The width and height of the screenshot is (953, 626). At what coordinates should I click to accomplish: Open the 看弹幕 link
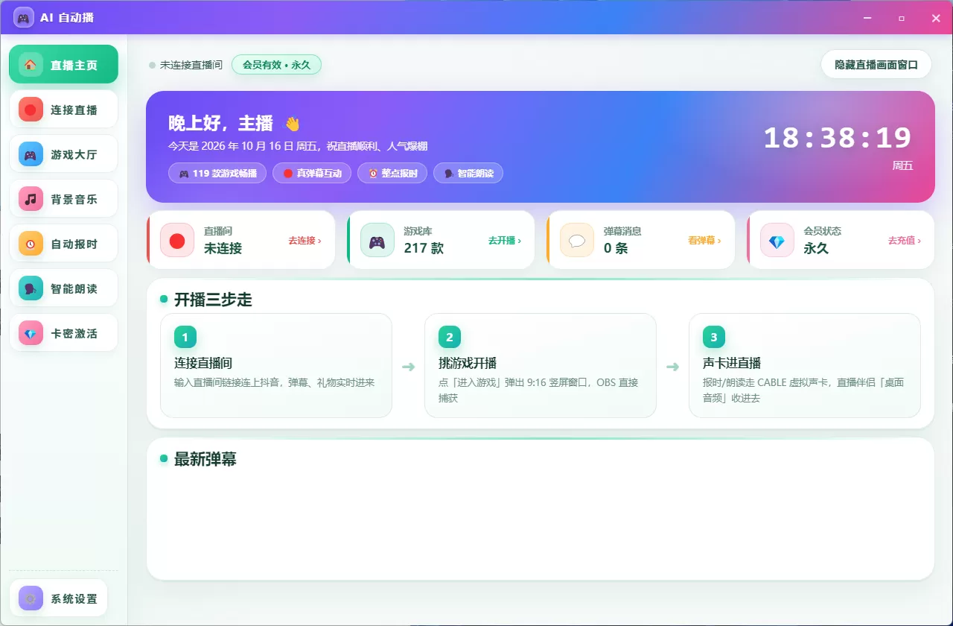point(704,241)
